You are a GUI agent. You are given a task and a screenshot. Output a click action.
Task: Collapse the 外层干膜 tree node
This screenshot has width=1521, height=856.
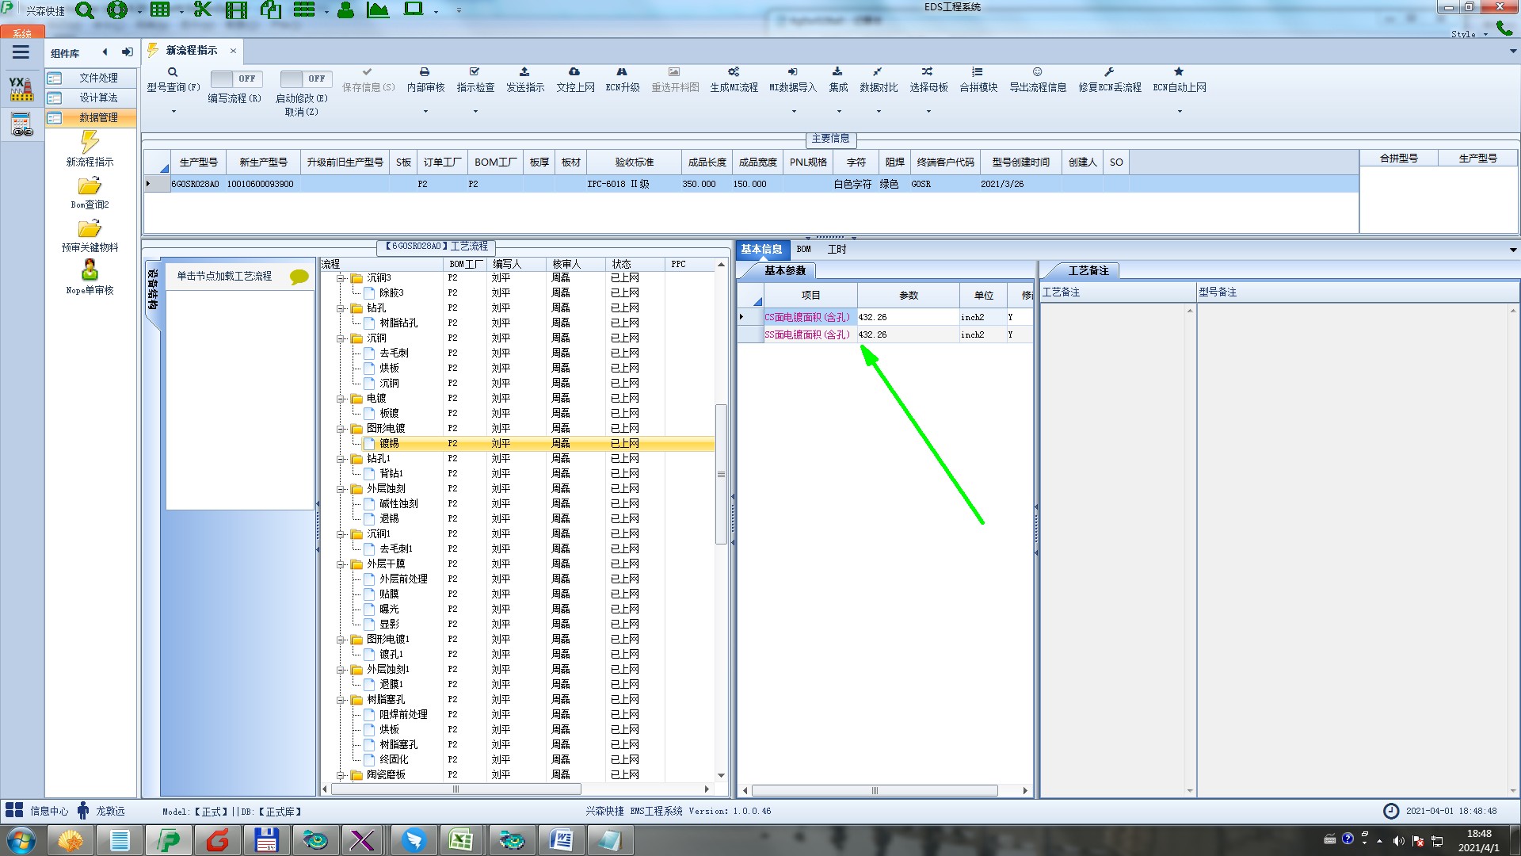[341, 564]
